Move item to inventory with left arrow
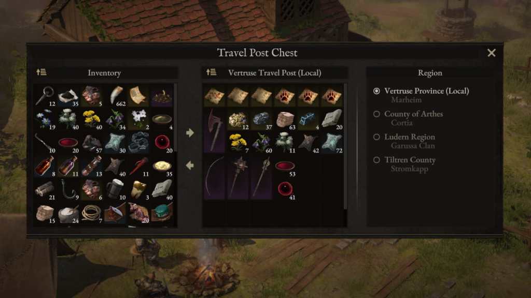 (190, 165)
